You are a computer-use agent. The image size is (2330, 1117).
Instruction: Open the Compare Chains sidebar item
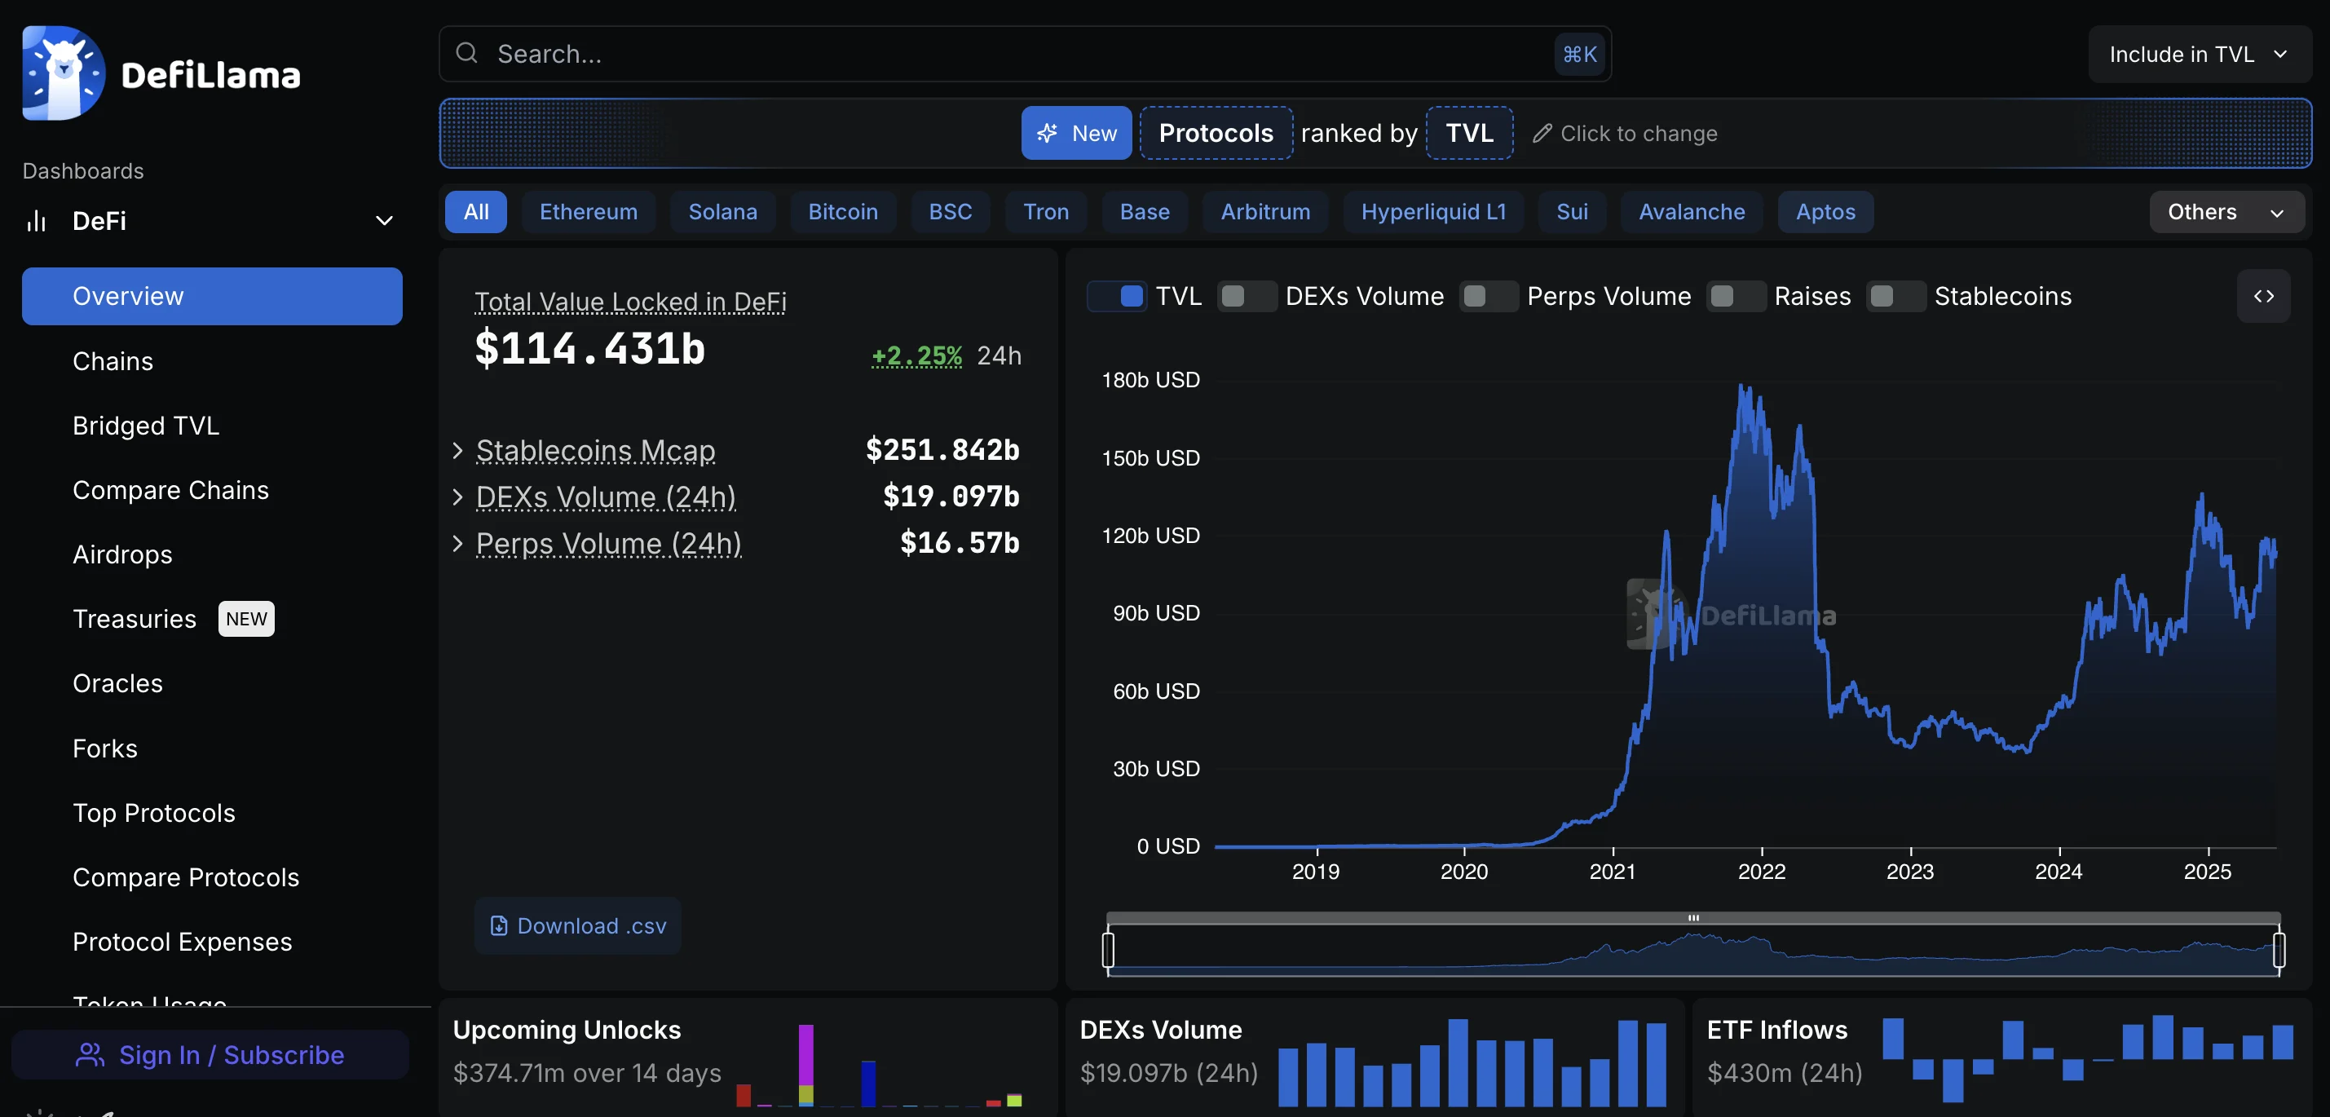(212, 489)
